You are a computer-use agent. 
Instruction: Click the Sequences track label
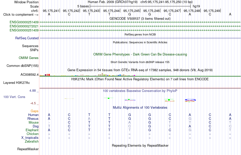tap(30, 46)
